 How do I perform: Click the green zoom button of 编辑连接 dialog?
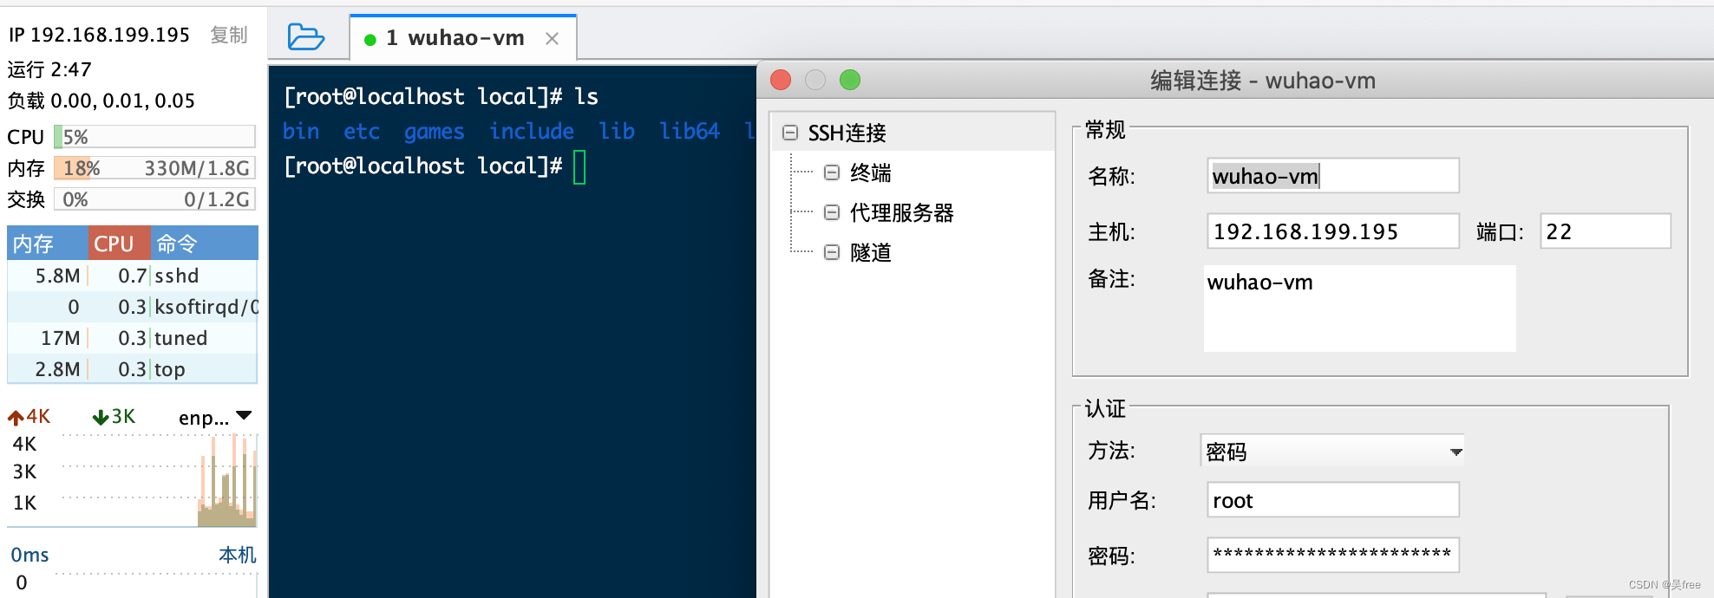coord(850,80)
